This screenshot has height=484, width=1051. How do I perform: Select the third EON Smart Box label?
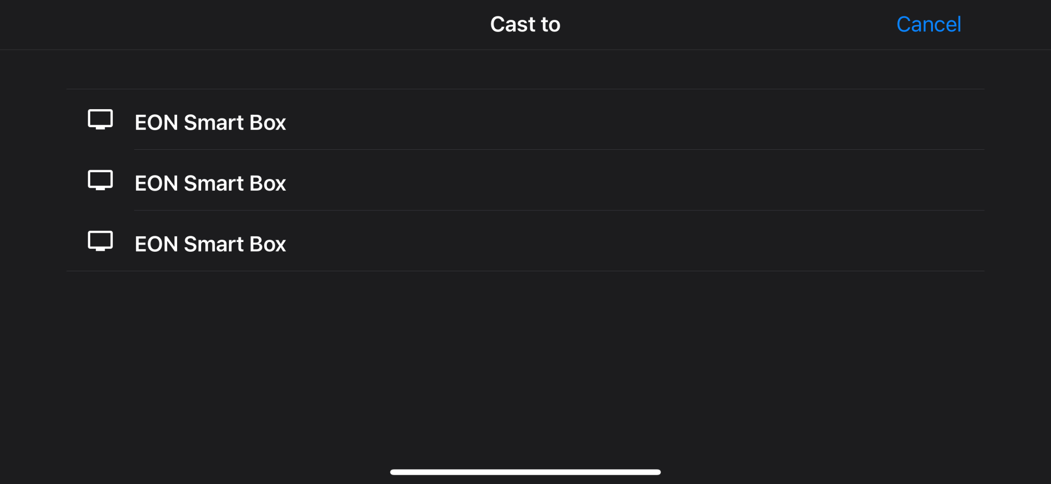[210, 244]
